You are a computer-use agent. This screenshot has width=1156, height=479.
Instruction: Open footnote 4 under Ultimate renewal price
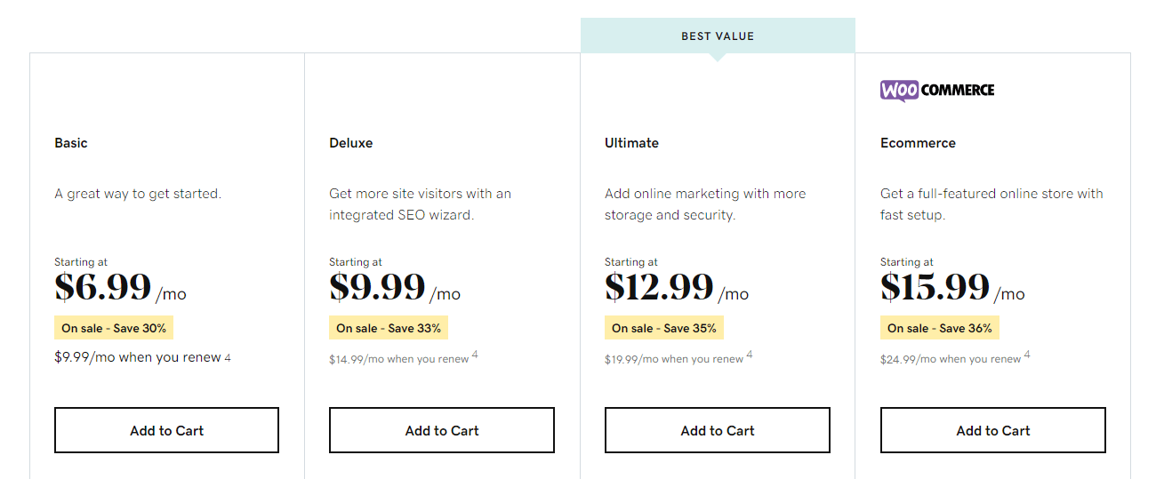coord(750,355)
